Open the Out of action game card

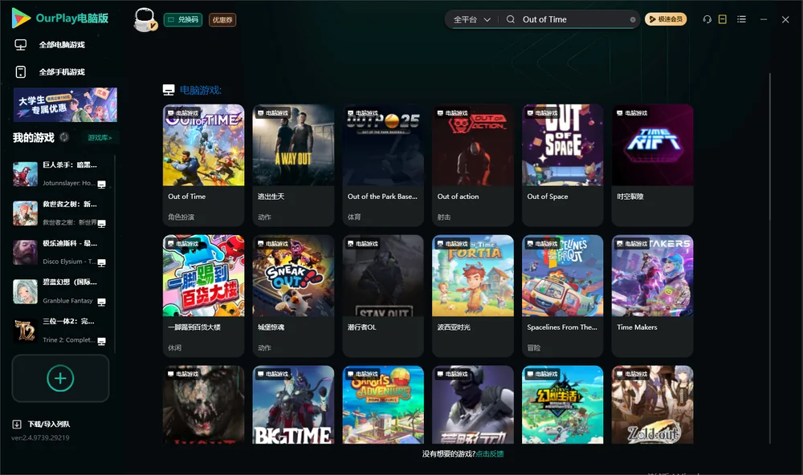(x=473, y=164)
